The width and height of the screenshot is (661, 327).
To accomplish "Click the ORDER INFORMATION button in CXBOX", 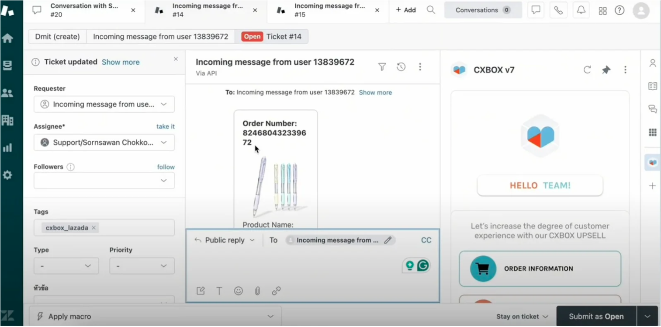I will pyautogui.click(x=540, y=269).
